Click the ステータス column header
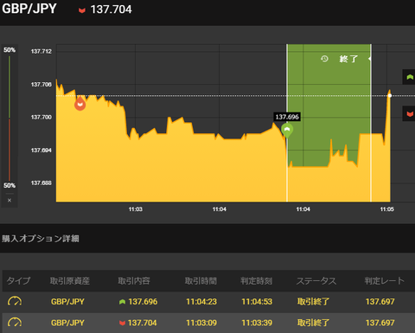The width and height of the screenshot is (415, 333). click(316, 280)
